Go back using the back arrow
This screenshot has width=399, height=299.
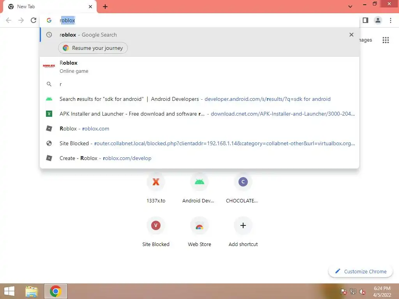tap(9, 20)
